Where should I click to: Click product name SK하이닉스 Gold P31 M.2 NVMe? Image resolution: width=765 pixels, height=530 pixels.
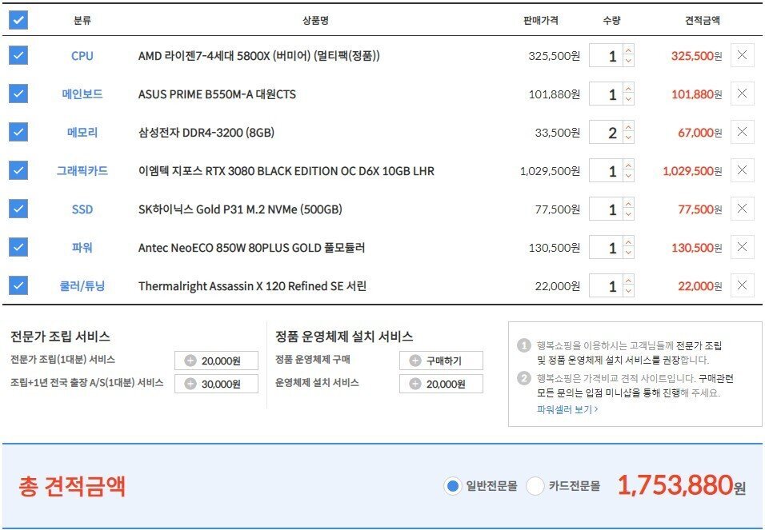click(240, 209)
